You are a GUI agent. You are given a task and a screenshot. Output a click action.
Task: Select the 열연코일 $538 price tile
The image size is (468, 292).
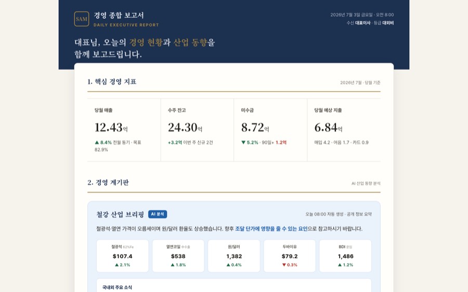tap(178, 256)
